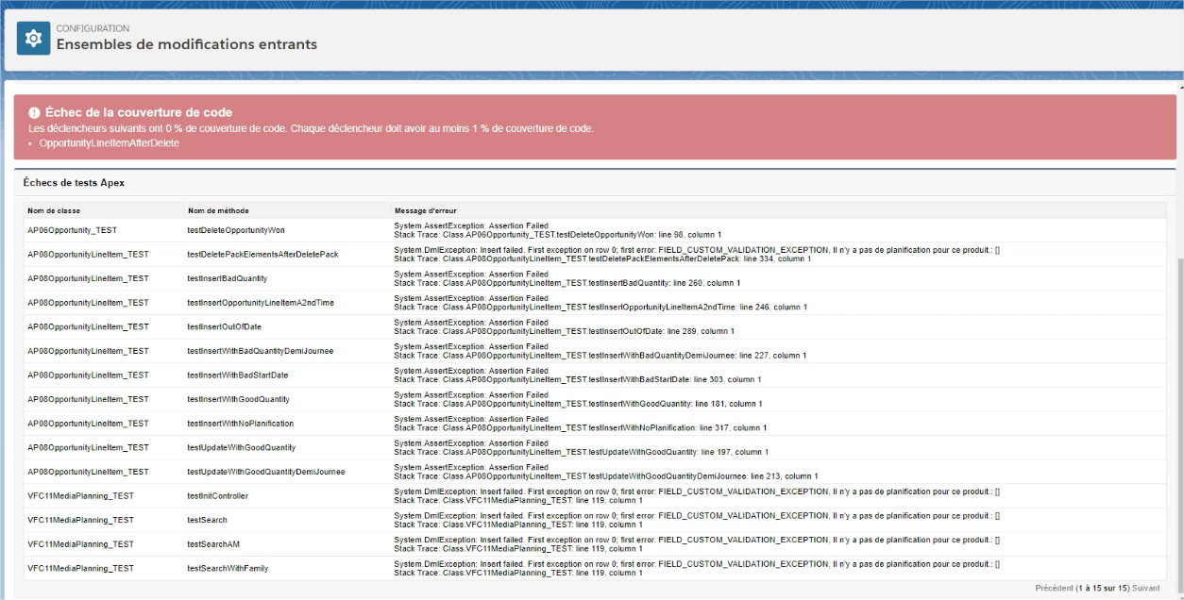Select the AP06Opportunity_TEST class row

(x=72, y=230)
